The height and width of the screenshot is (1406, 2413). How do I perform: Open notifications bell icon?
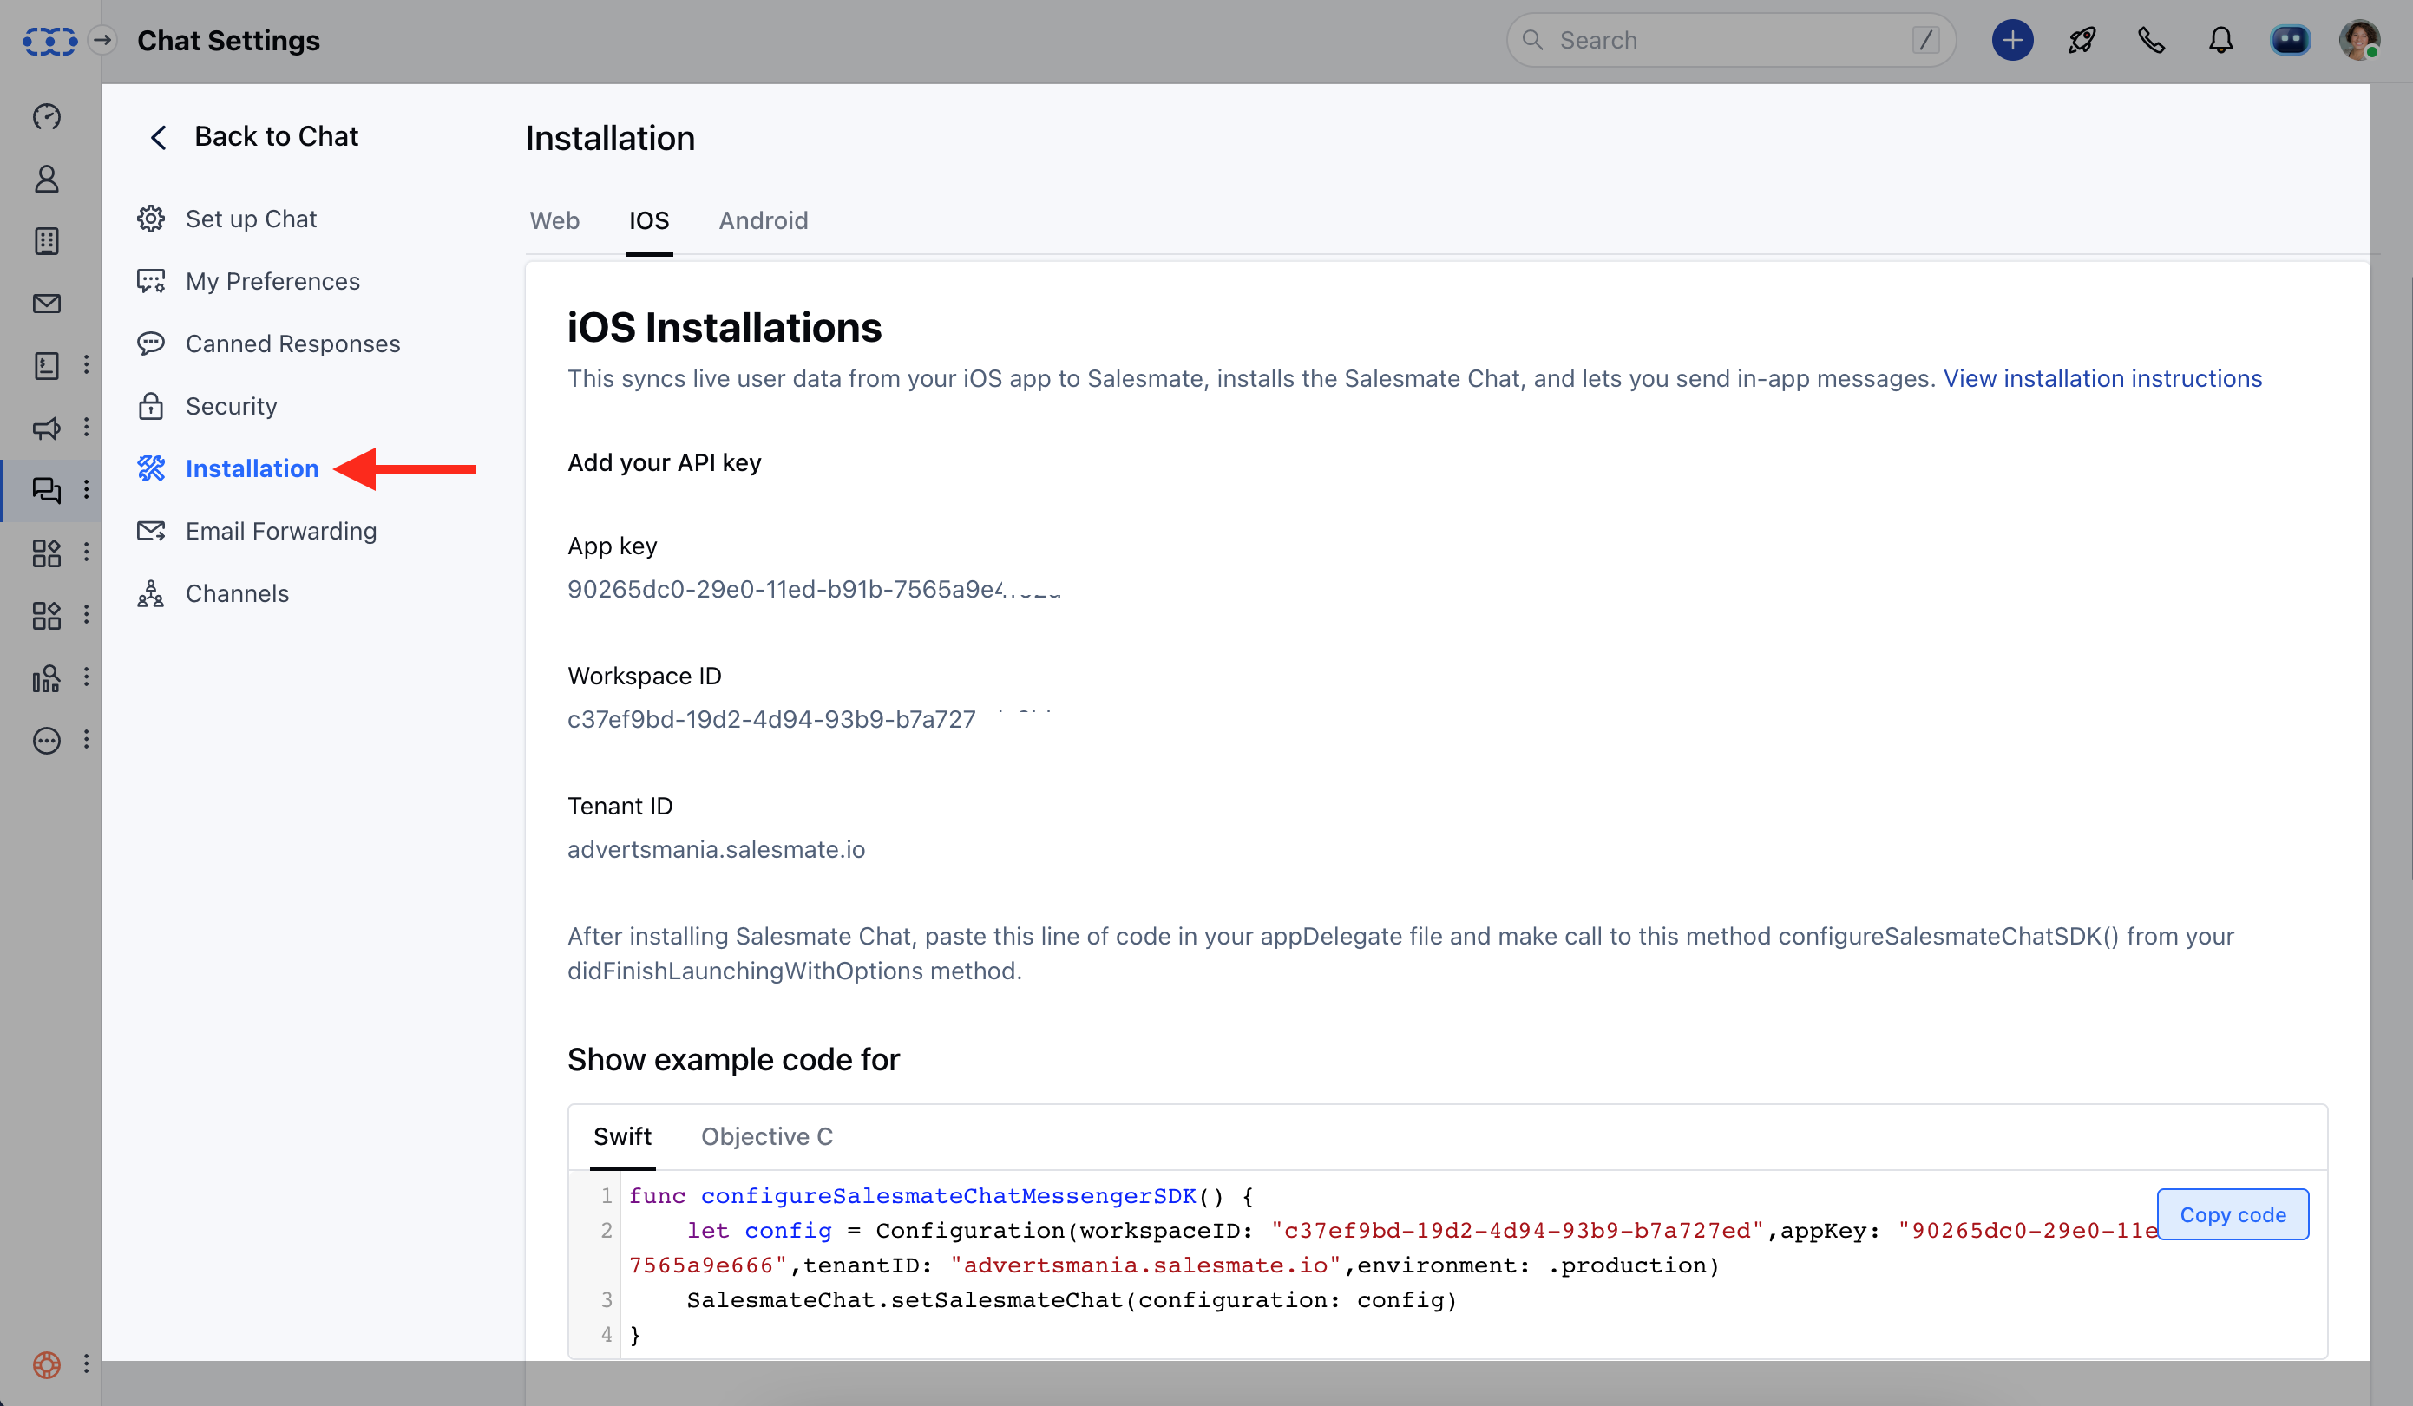2220,40
